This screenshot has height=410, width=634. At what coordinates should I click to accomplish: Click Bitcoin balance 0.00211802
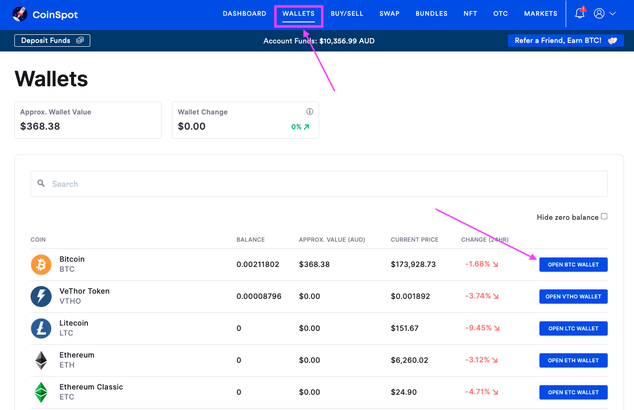coord(258,264)
